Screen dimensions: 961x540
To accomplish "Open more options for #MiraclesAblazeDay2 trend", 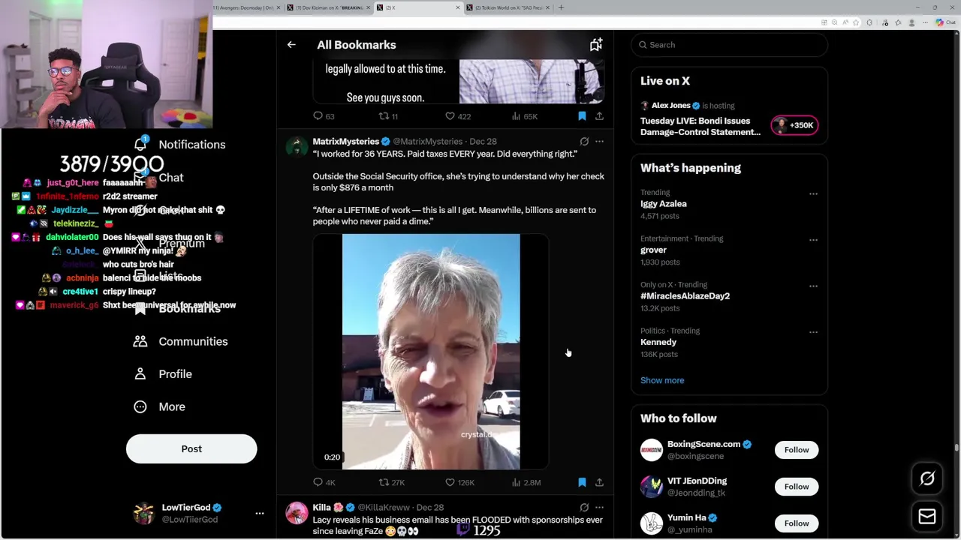I will (813, 286).
